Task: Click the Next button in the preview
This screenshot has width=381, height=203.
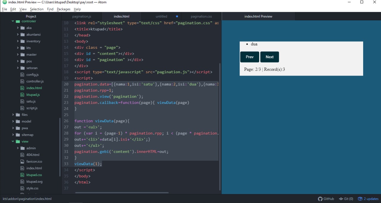Action: (269, 57)
